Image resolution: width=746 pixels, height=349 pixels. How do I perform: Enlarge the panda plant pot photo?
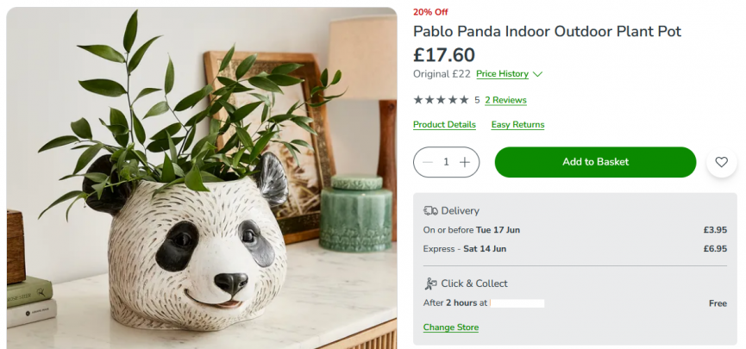pyautogui.click(x=201, y=177)
